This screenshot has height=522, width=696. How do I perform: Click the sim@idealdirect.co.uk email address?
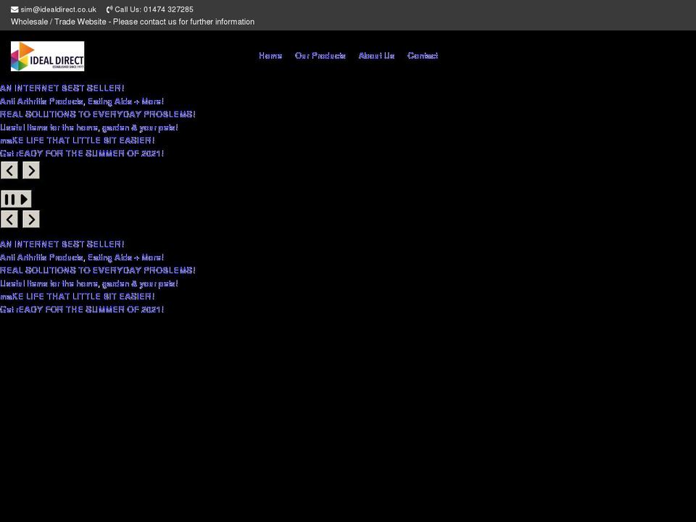pyautogui.click(x=57, y=9)
